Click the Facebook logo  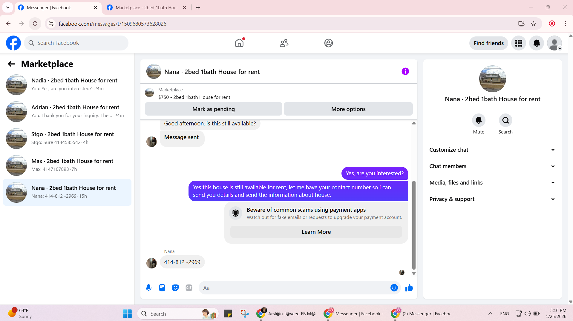click(13, 43)
